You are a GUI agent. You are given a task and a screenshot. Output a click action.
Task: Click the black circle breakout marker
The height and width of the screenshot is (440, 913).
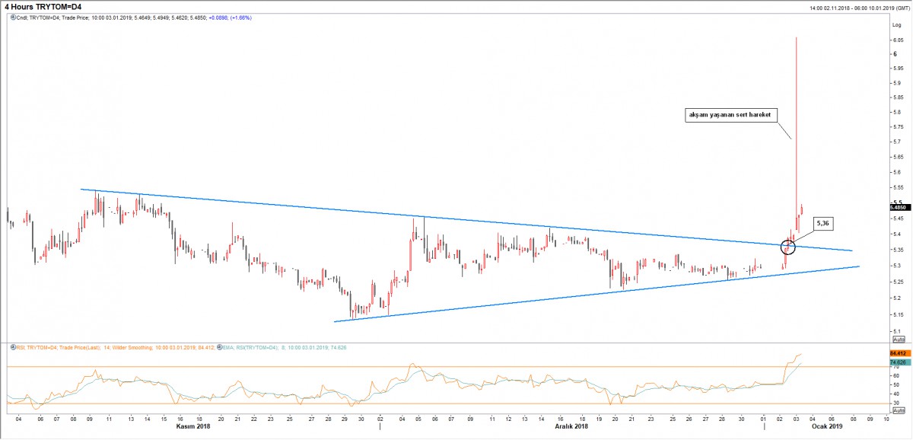788,247
